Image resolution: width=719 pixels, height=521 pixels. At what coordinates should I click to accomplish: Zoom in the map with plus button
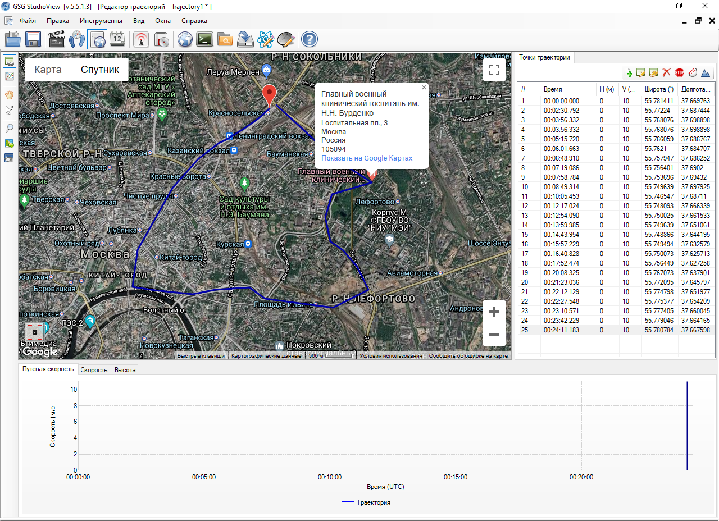pos(494,312)
